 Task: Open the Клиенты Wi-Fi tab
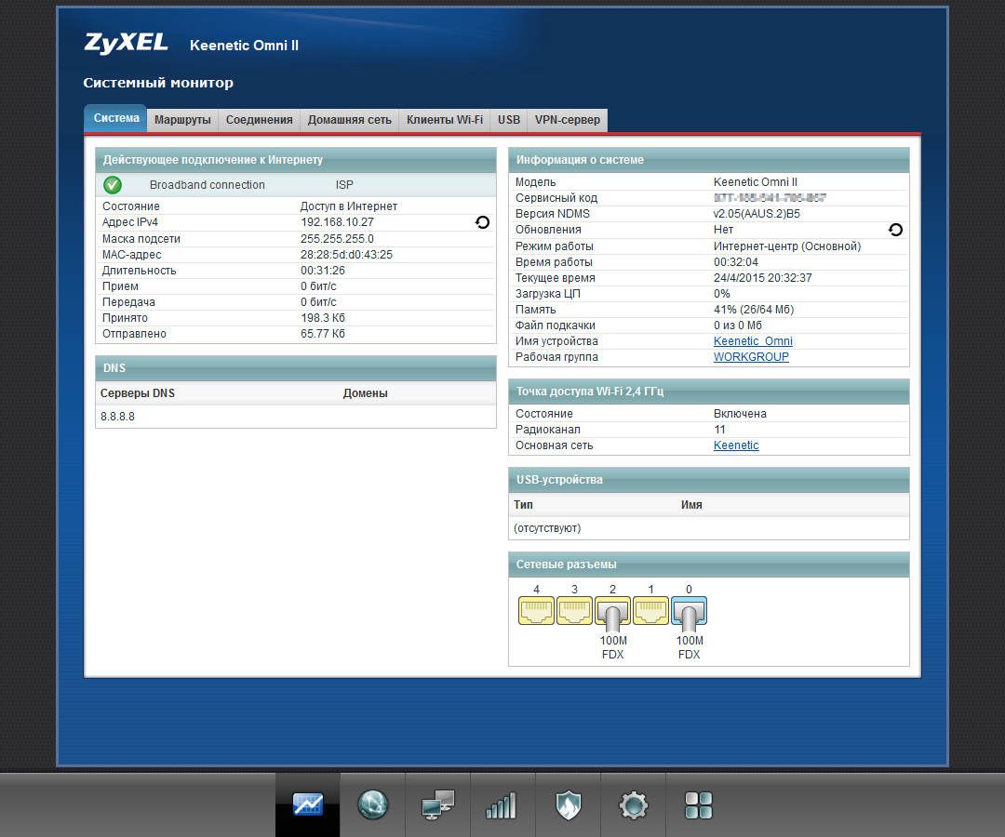445,120
